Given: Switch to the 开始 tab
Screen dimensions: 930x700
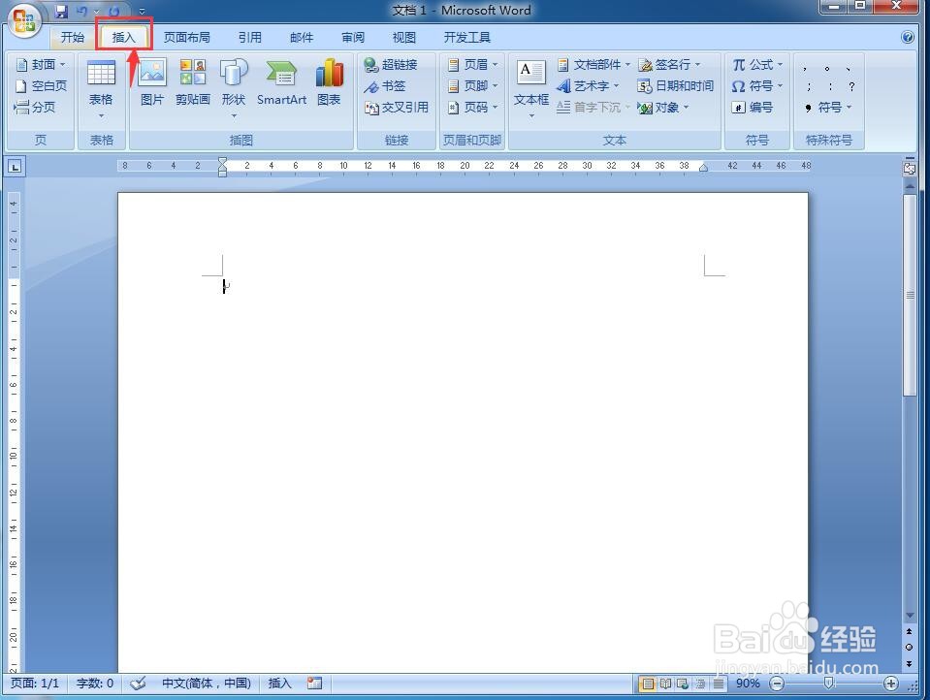Looking at the screenshot, I should 73,38.
